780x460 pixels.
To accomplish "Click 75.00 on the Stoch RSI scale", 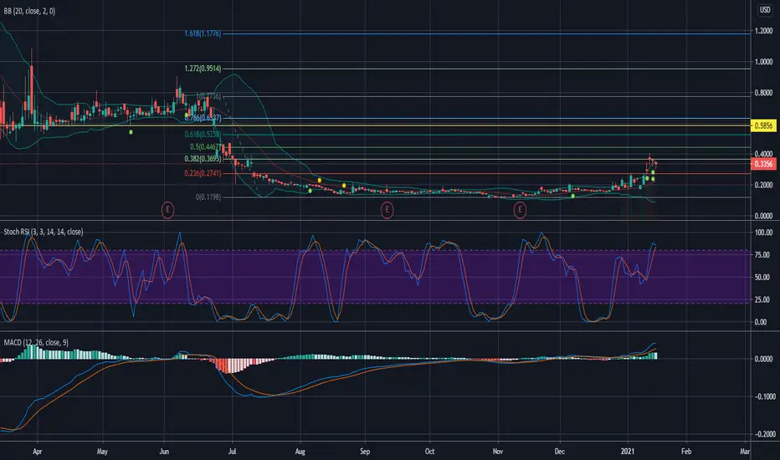I will coord(761,254).
